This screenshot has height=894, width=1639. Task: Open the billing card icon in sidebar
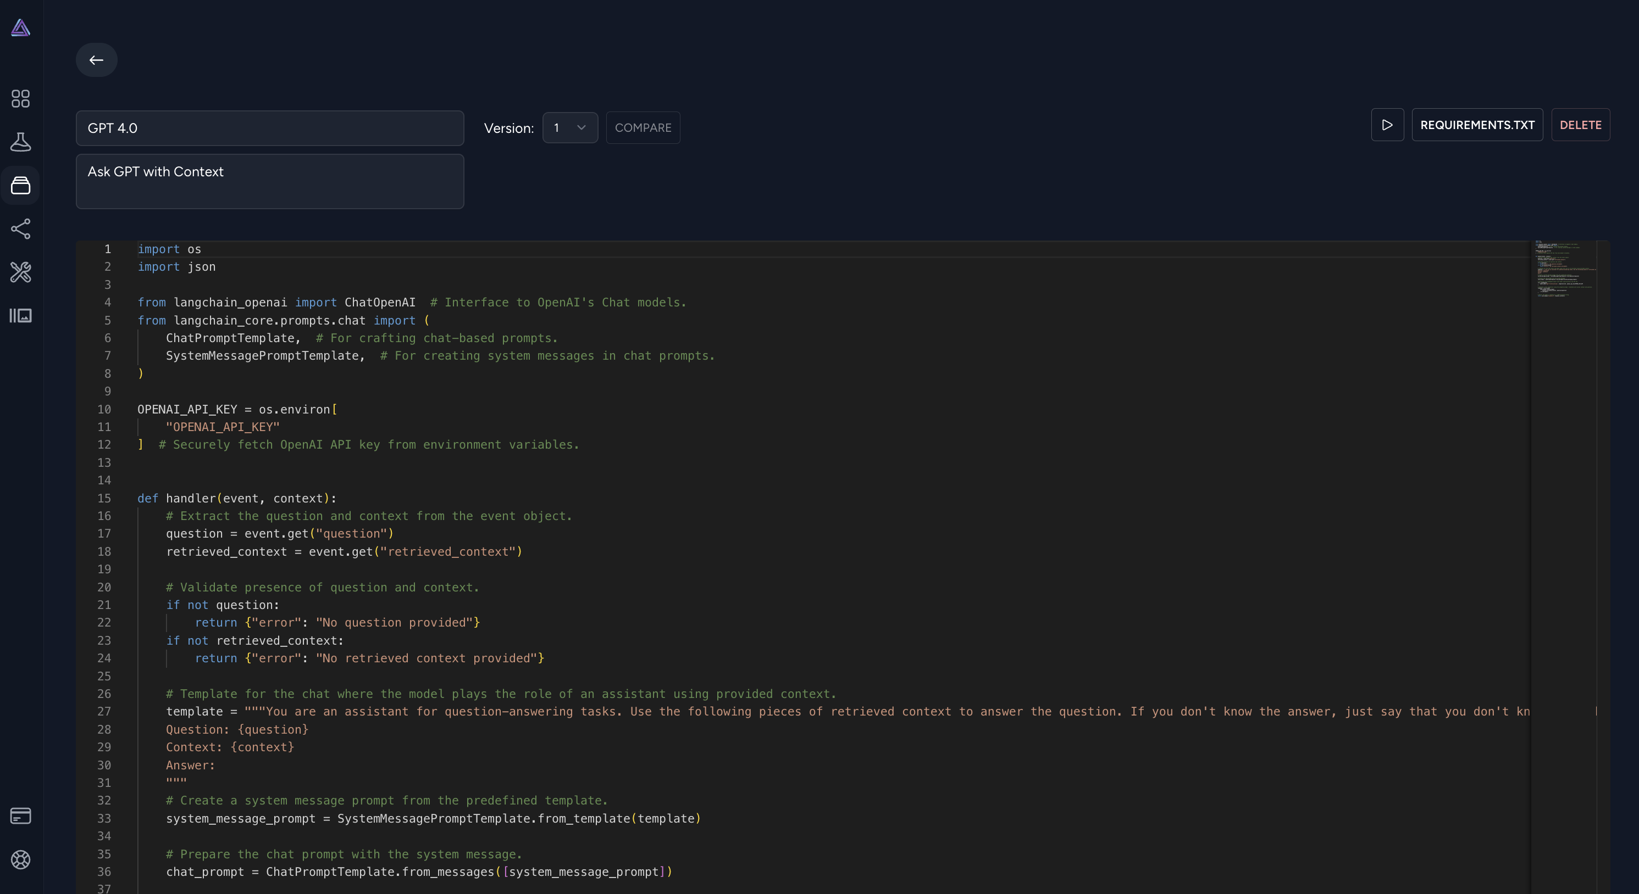20,816
